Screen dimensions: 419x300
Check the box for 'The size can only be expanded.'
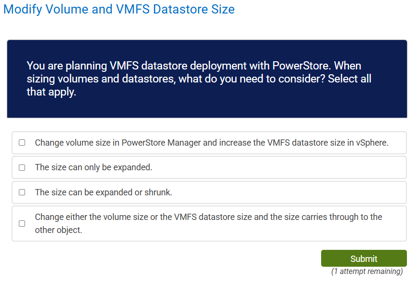coord(22,167)
